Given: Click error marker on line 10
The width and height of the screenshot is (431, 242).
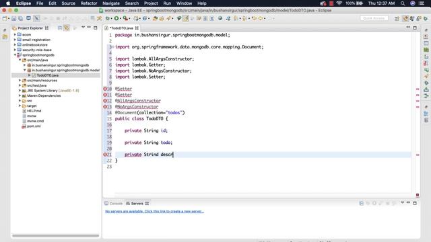Looking at the screenshot, I should (x=105, y=89).
